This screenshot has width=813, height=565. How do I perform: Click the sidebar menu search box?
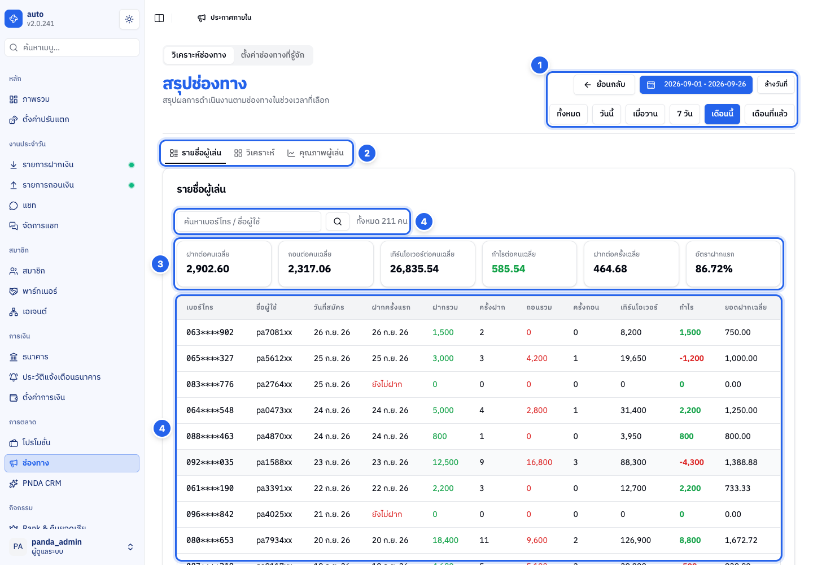(72, 47)
